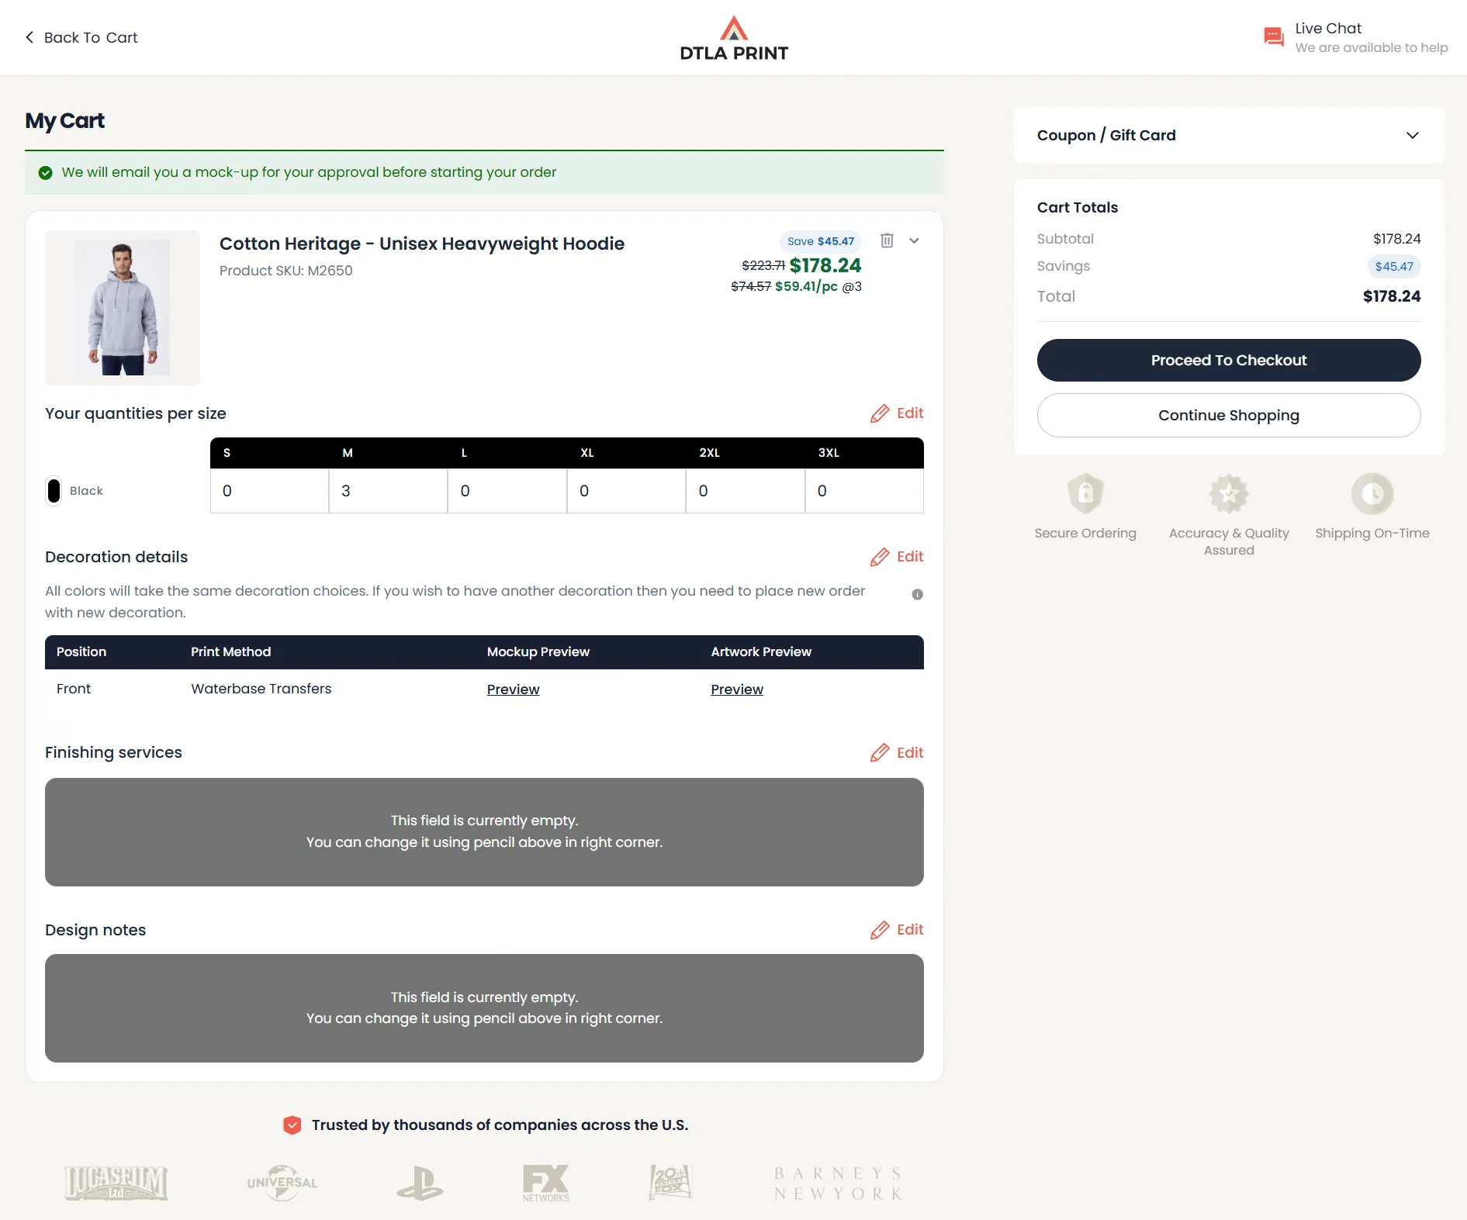The width and height of the screenshot is (1467, 1220).
Task: Edit quantities per size
Action: (x=897, y=413)
